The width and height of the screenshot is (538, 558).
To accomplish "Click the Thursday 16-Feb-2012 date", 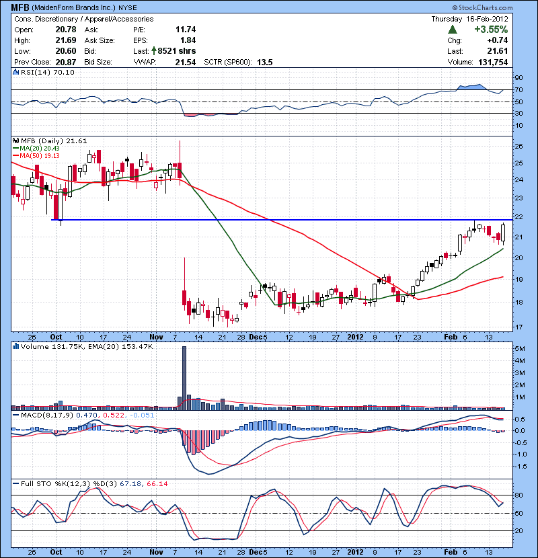I will click(x=469, y=19).
